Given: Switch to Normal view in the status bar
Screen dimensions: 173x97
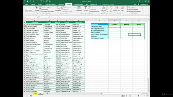Looking at the screenshot, I should coord(123,96).
